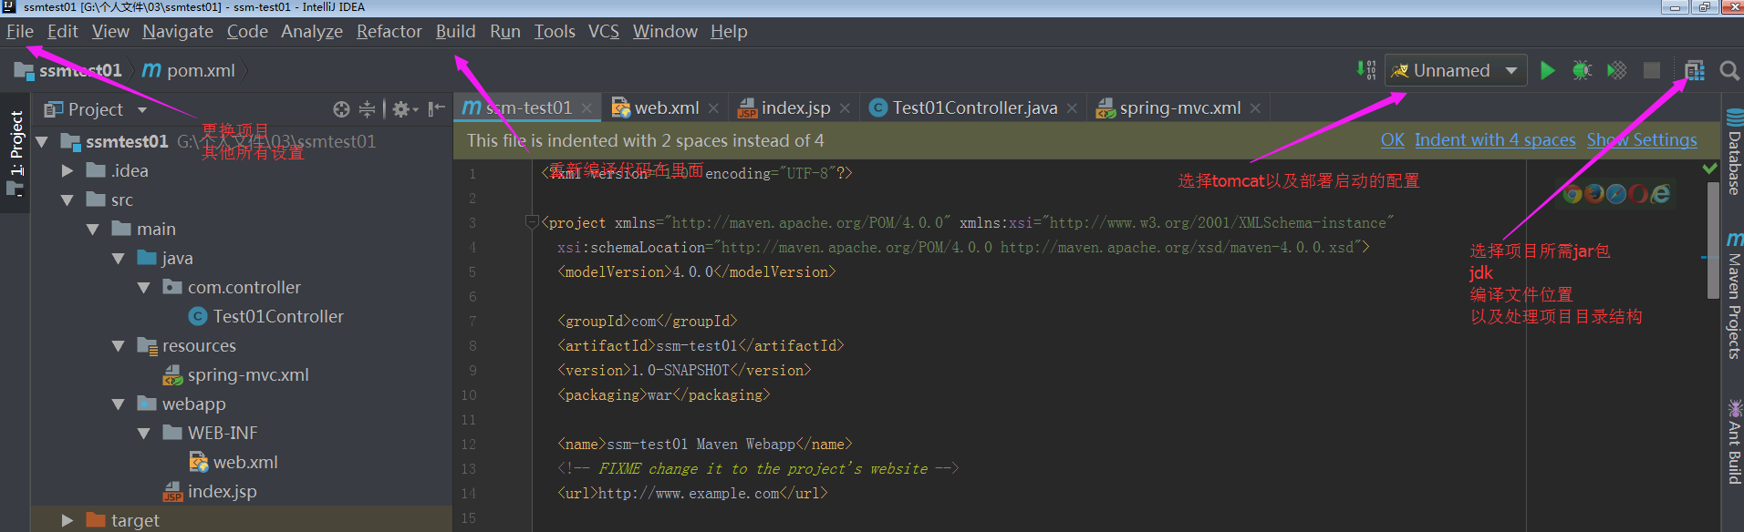Open the Project view selector dropdown
This screenshot has height=532, width=1744.
tap(96, 109)
